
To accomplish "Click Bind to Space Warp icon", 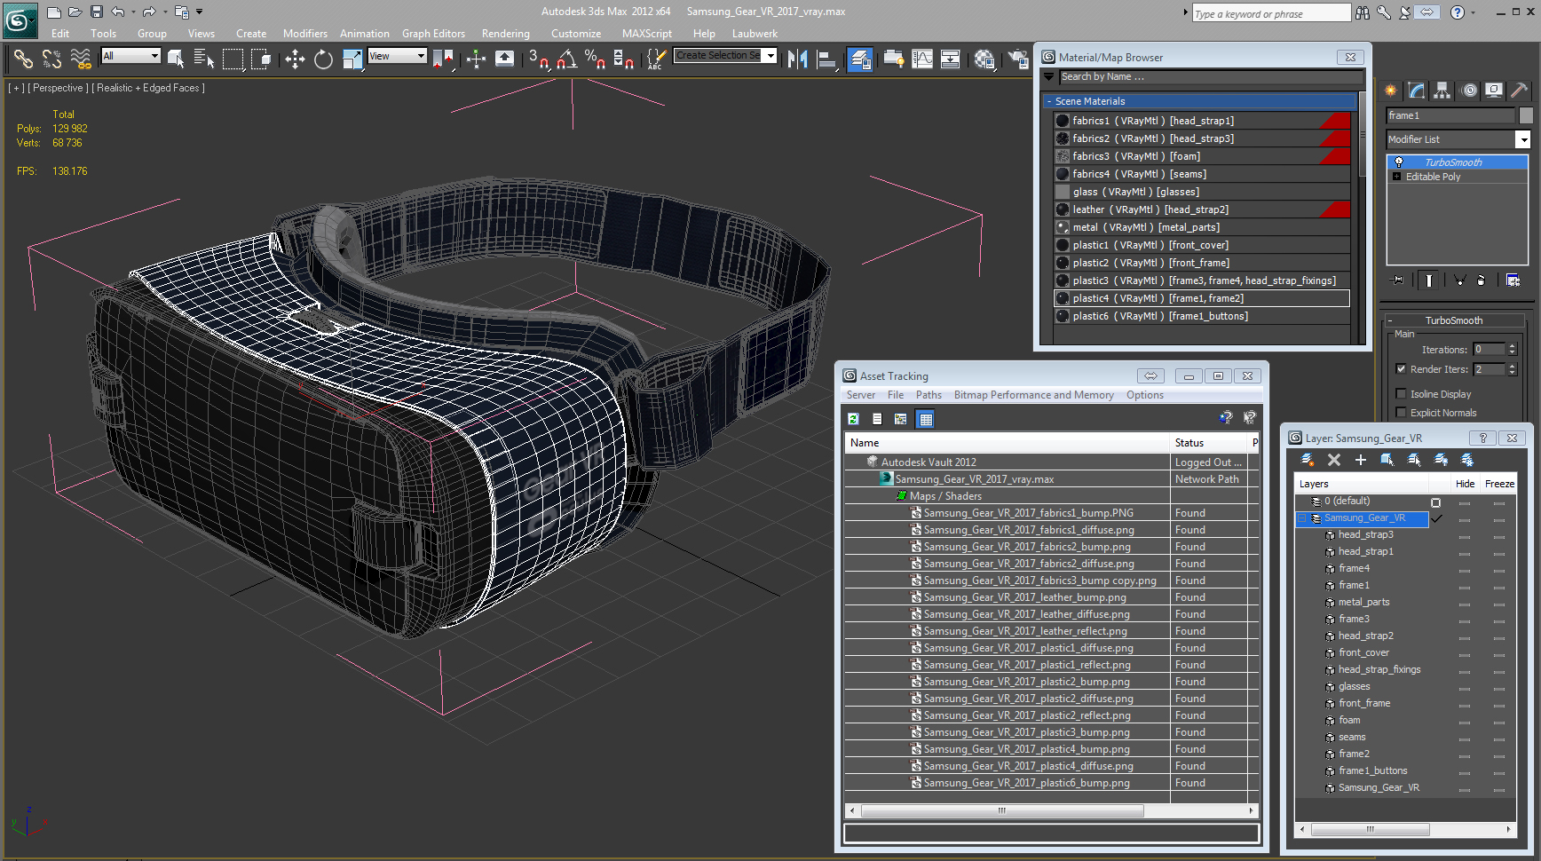I will pos(81,59).
